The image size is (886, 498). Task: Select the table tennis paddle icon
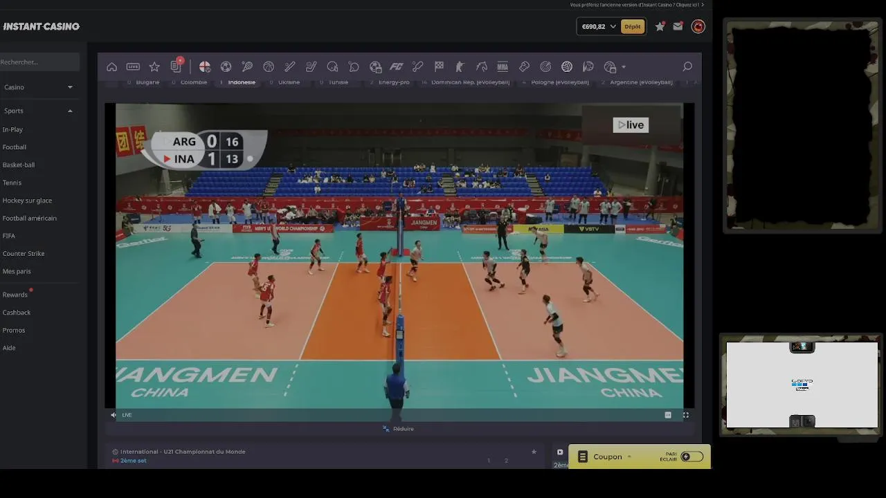point(354,67)
